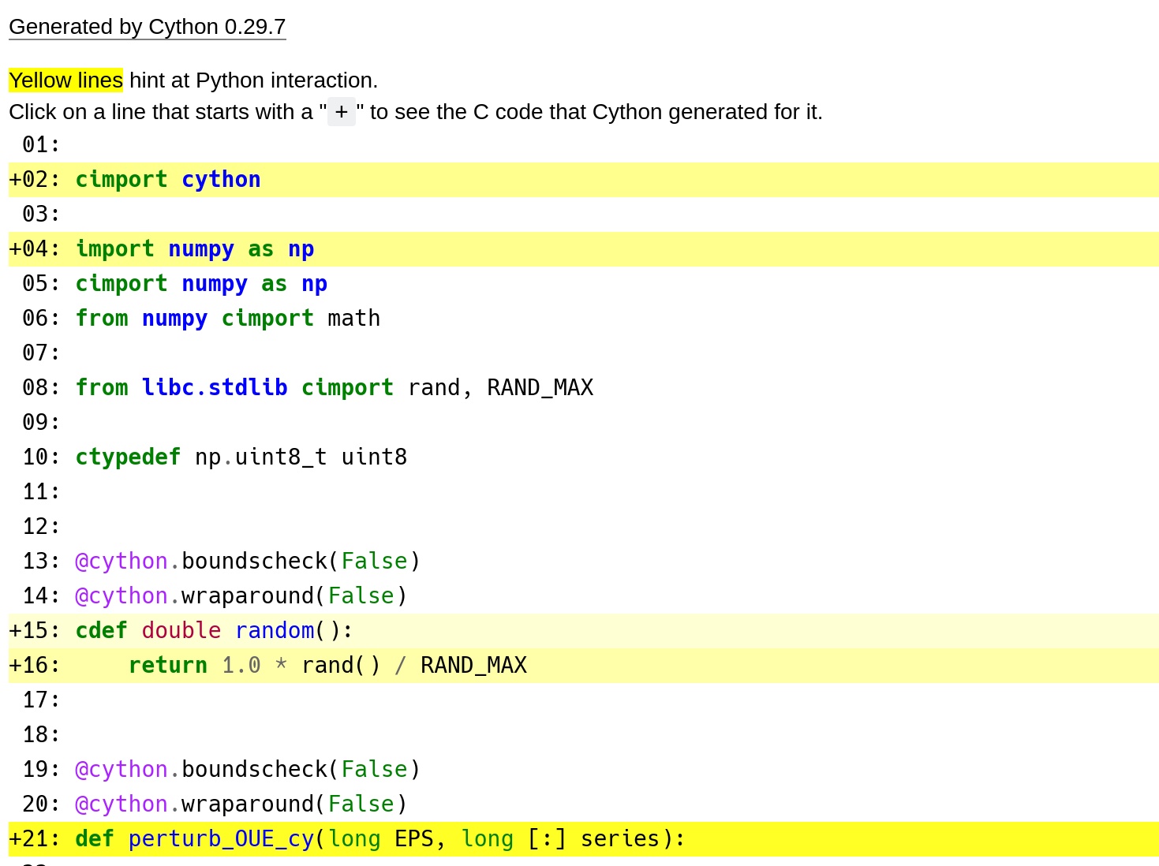The width and height of the screenshot is (1159, 866).
Task: Expand line 21 defining perturb_OUE_cy
Action: pos(379,838)
